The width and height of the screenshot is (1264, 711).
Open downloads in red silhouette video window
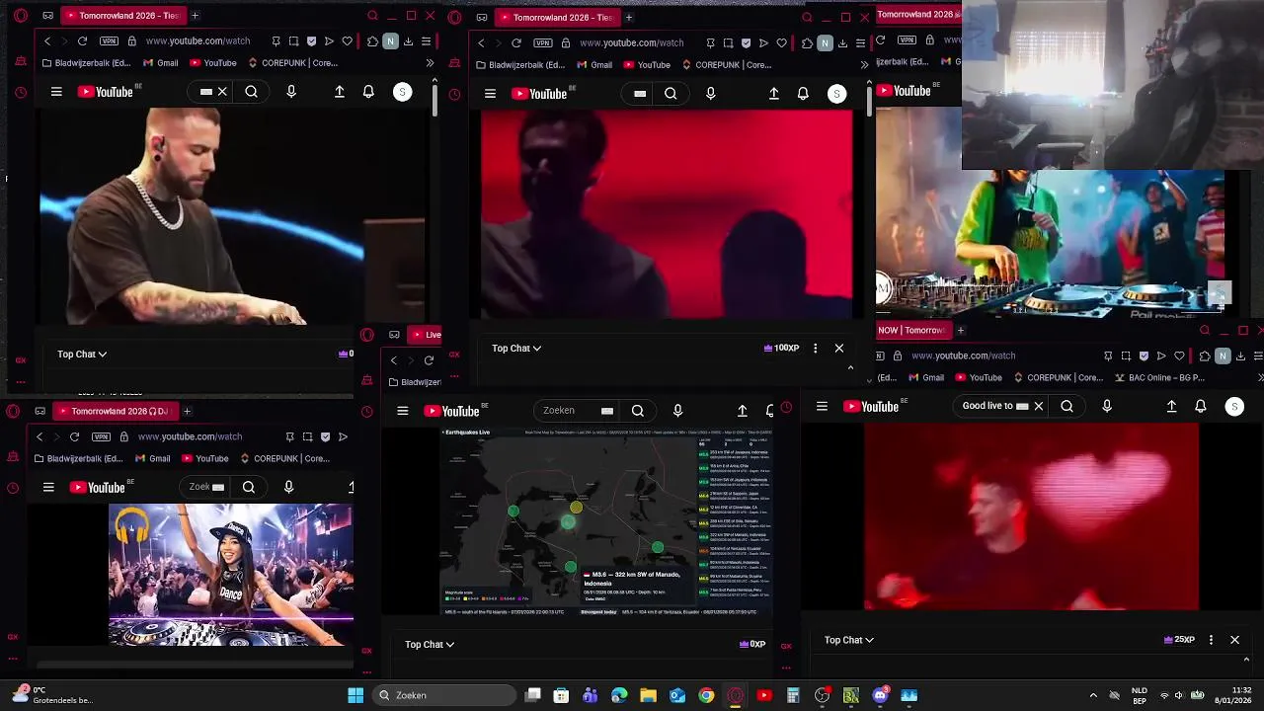[842, 43]
